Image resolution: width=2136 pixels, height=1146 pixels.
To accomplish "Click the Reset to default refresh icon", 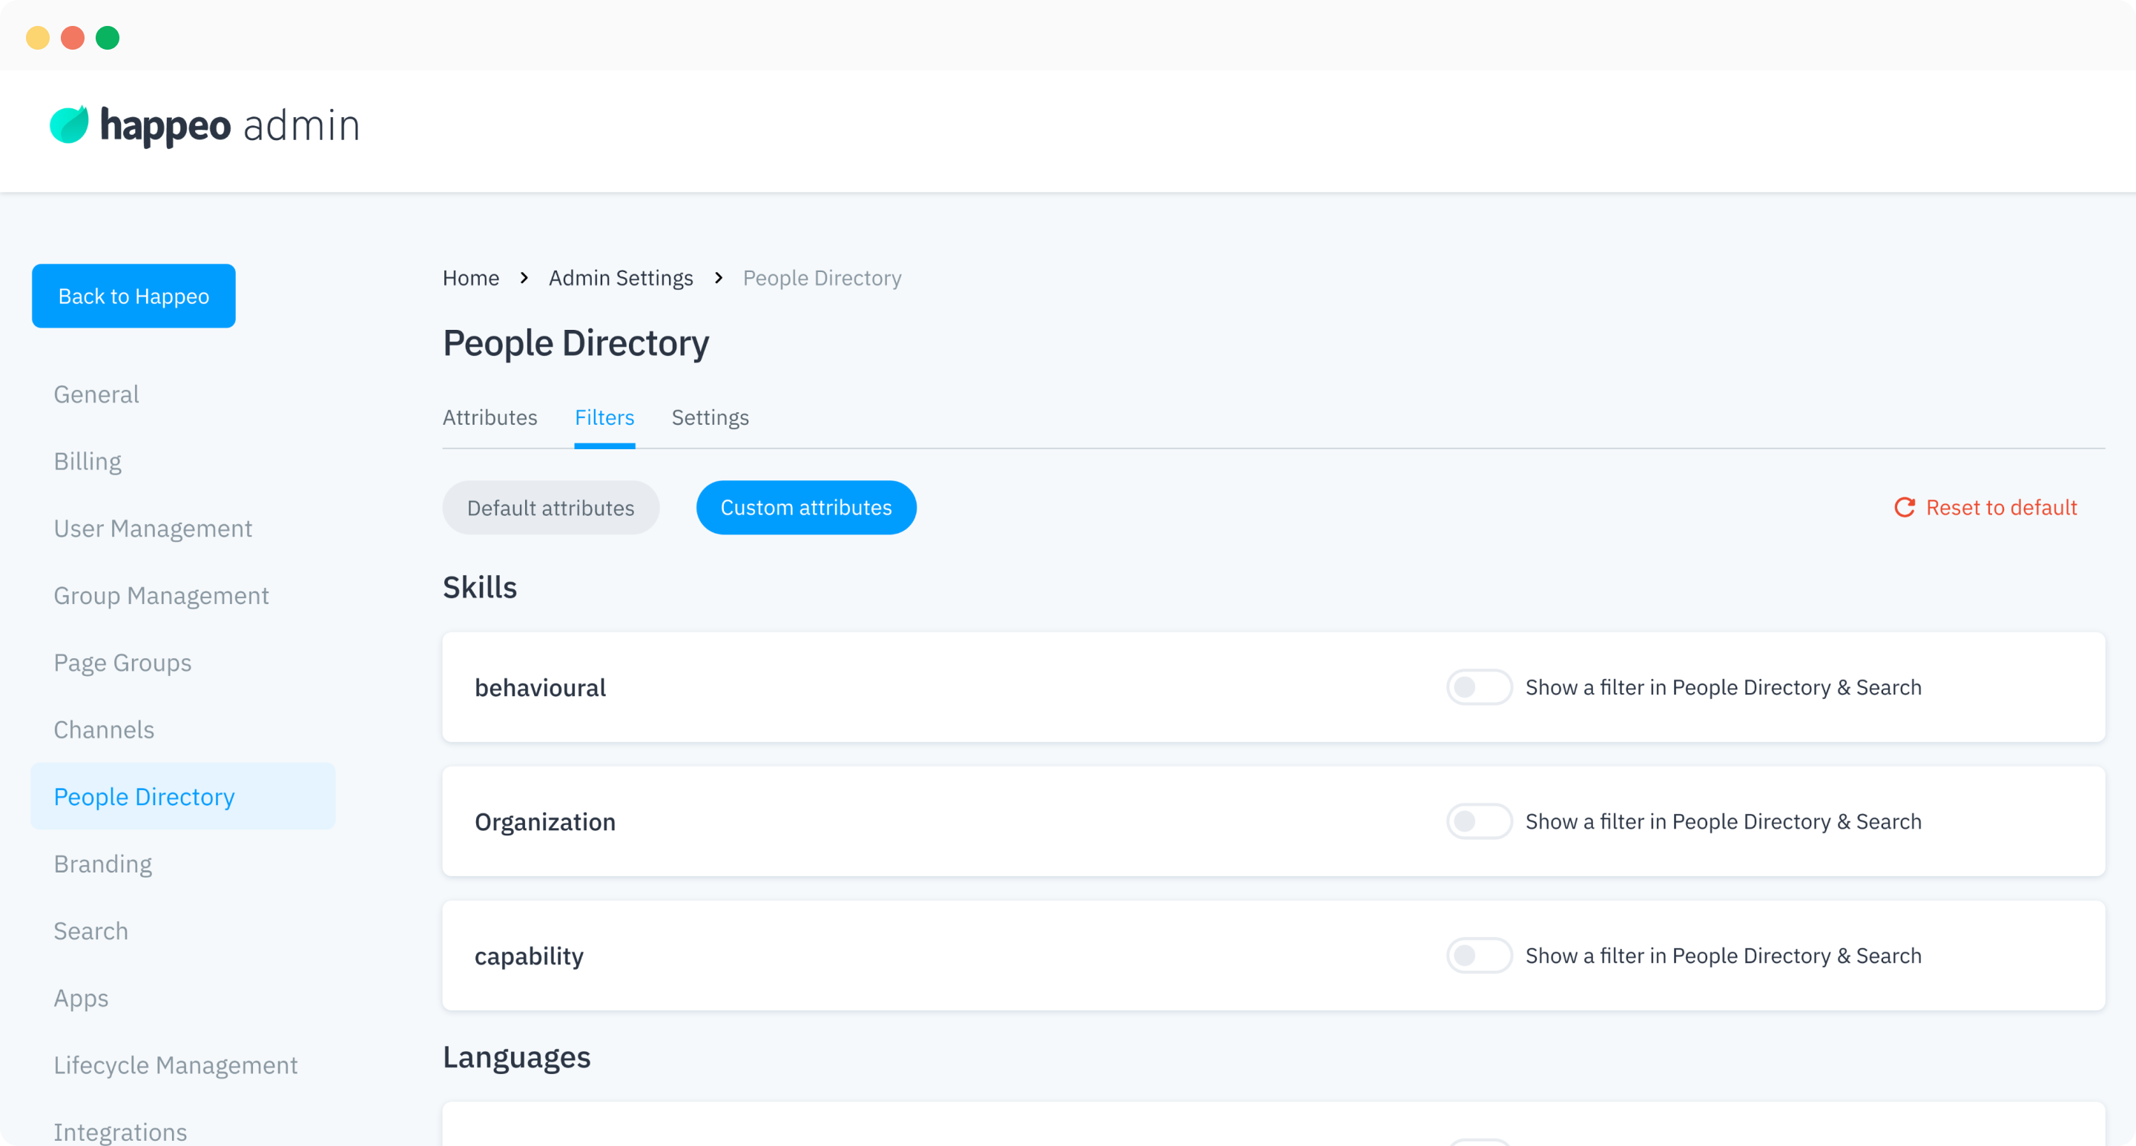I will 1904,507.
